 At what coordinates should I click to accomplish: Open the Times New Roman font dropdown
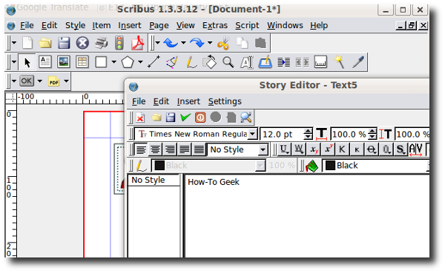point(252,134)
